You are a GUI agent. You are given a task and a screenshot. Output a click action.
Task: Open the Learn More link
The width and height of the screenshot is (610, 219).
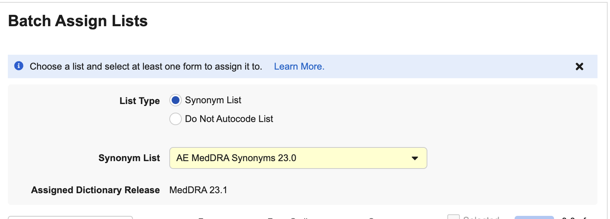(299, 66)
